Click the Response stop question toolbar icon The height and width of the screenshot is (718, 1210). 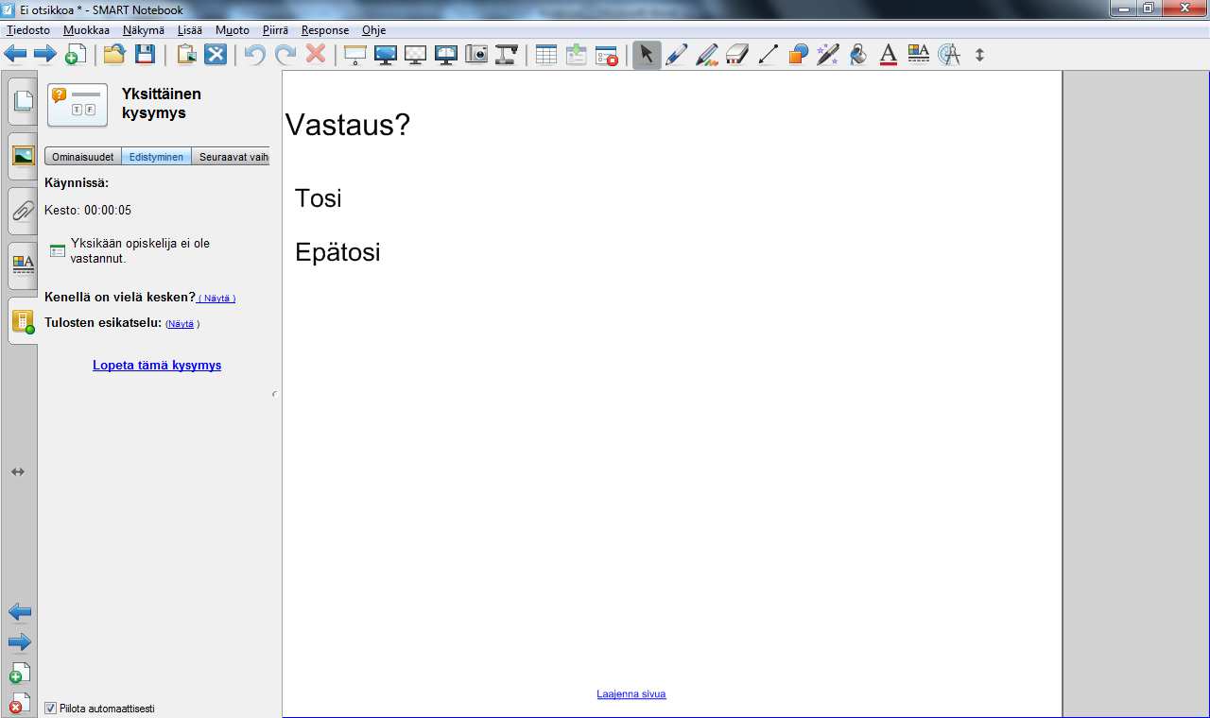coord(607,55)
